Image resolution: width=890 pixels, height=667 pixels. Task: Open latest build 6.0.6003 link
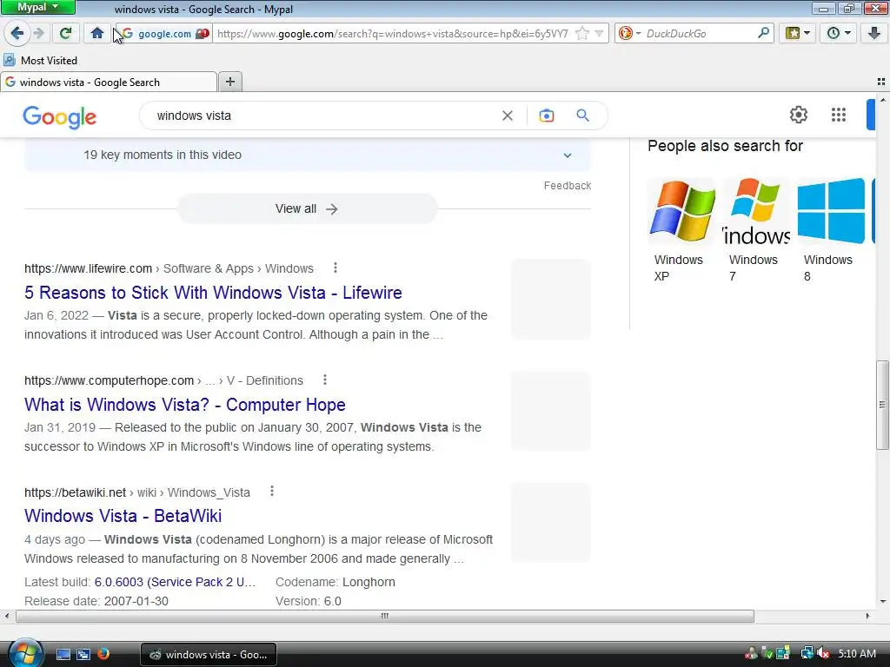[175, 582]
